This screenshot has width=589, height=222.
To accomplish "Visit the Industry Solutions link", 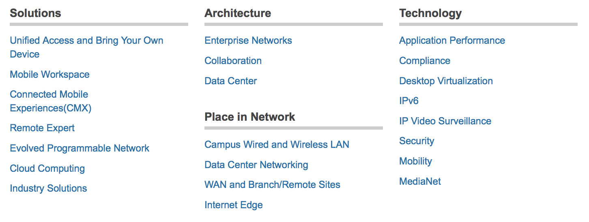I will pyautogui.click(x=48, y=188).
